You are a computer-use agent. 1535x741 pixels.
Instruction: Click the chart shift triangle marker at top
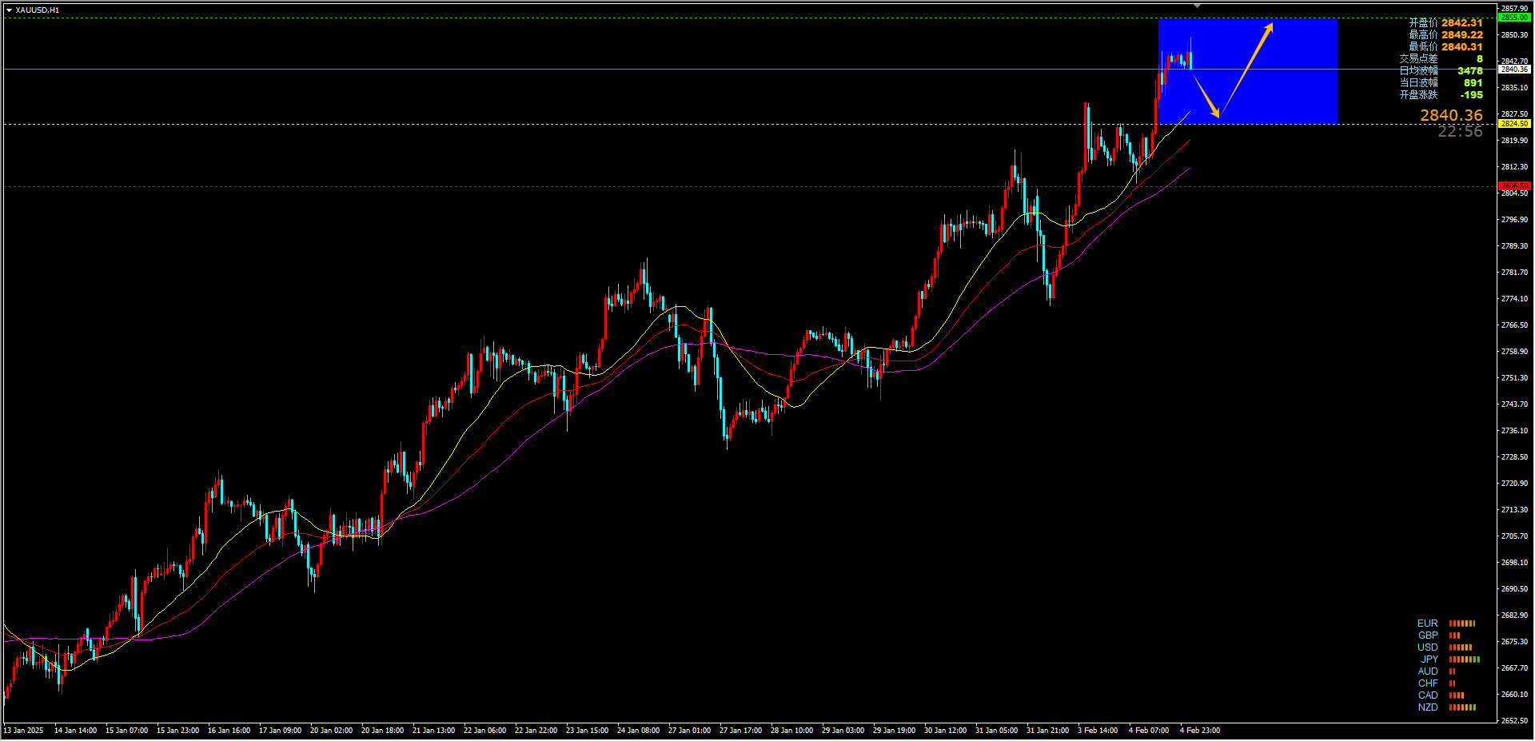pos(1197,6)
